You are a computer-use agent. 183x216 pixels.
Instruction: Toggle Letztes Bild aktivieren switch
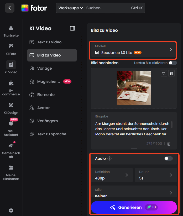coord(172,63)
